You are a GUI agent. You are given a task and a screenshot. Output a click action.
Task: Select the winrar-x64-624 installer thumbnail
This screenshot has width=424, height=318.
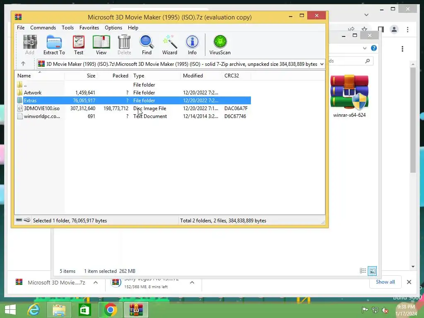point(349,96)
